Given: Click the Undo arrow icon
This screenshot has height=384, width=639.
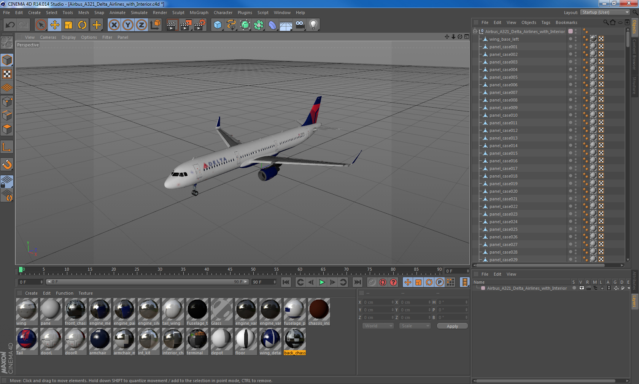Looking at the screenshot, I should coord(10,25).
